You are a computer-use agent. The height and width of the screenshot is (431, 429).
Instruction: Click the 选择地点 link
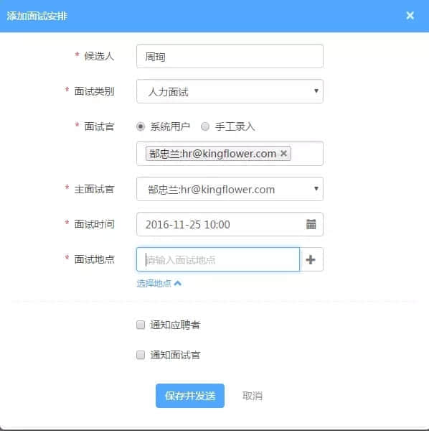(x=154, y=283)
